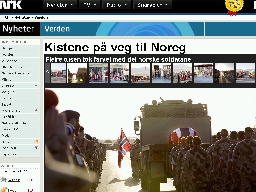Viewport: 256px width, 192px height.
Task: Open Valg09 in sidebar
Action: (20, 92)
